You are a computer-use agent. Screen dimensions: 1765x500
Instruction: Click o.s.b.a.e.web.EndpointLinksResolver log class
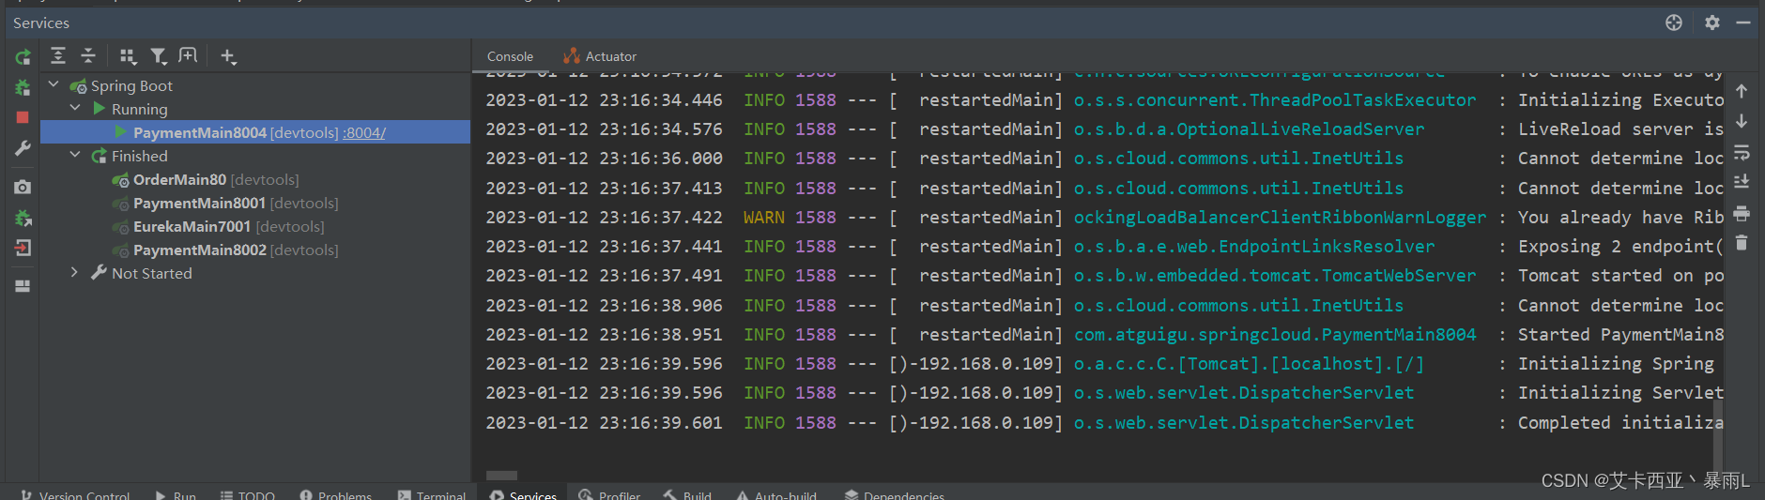pos(1254,247)
